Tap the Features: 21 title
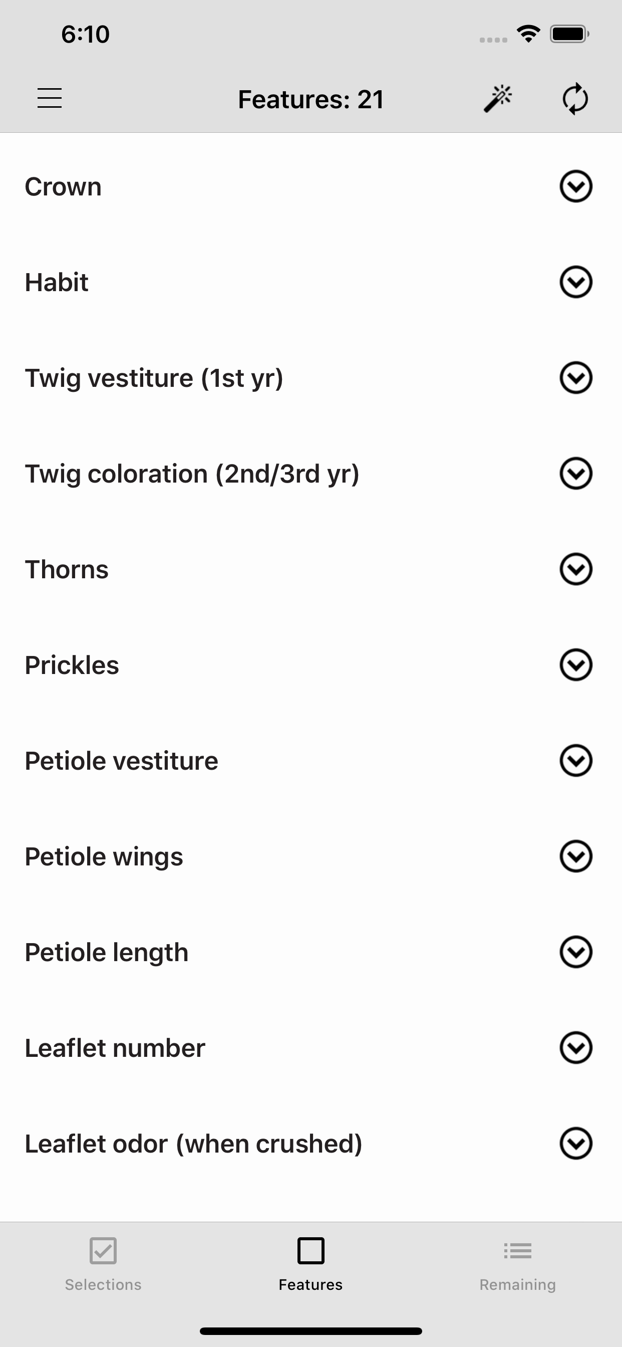Screen dimensions: 622x1347 point(310,99)
